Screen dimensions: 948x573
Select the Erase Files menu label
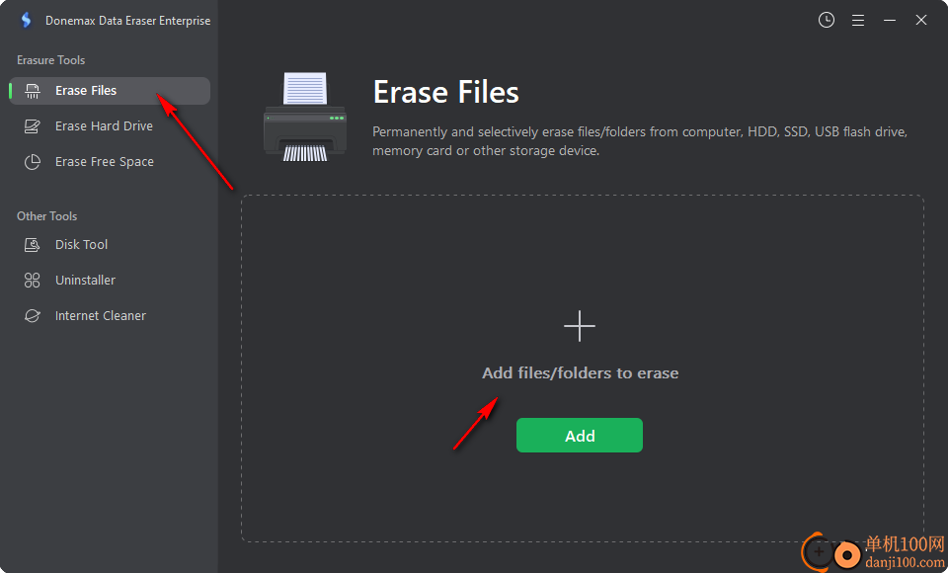(86, 91)
